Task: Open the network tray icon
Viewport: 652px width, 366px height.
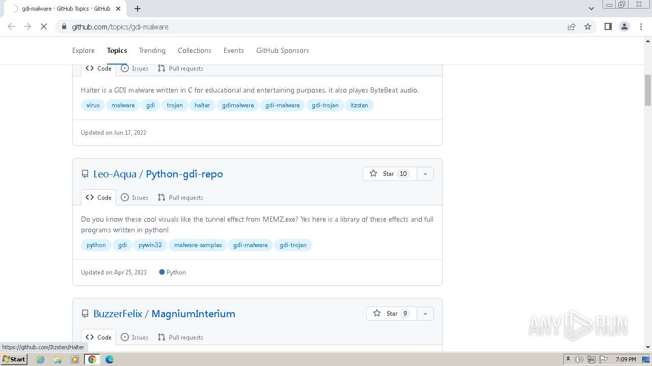Action: point(591,359)
